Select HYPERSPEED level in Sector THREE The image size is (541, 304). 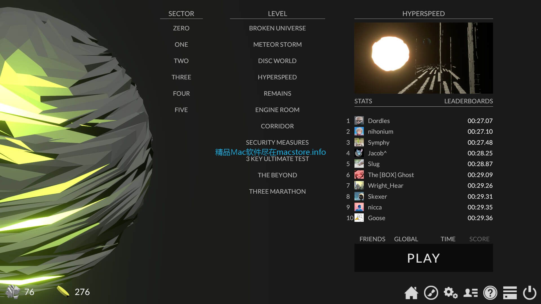tap(277, 77)
